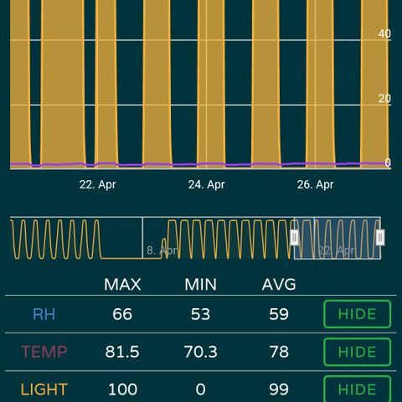Click the 8. Apr label in navigator
This screenshot has width=402, height=402.
click(162, 250)
